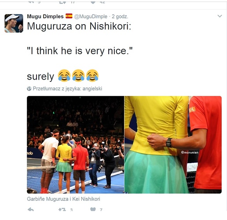227x220 pixels.
Task: Open the tweet timestamp 2 godz.
Action: (120, 16)
